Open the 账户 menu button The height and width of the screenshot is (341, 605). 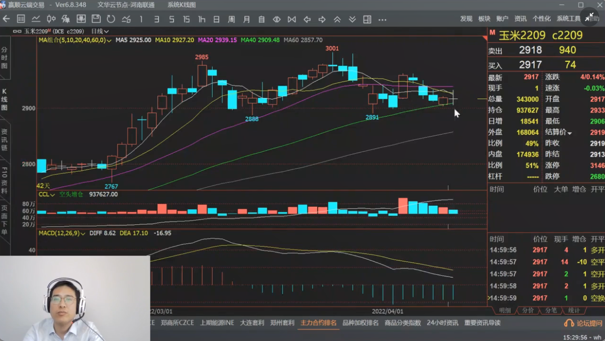[502, 19]
